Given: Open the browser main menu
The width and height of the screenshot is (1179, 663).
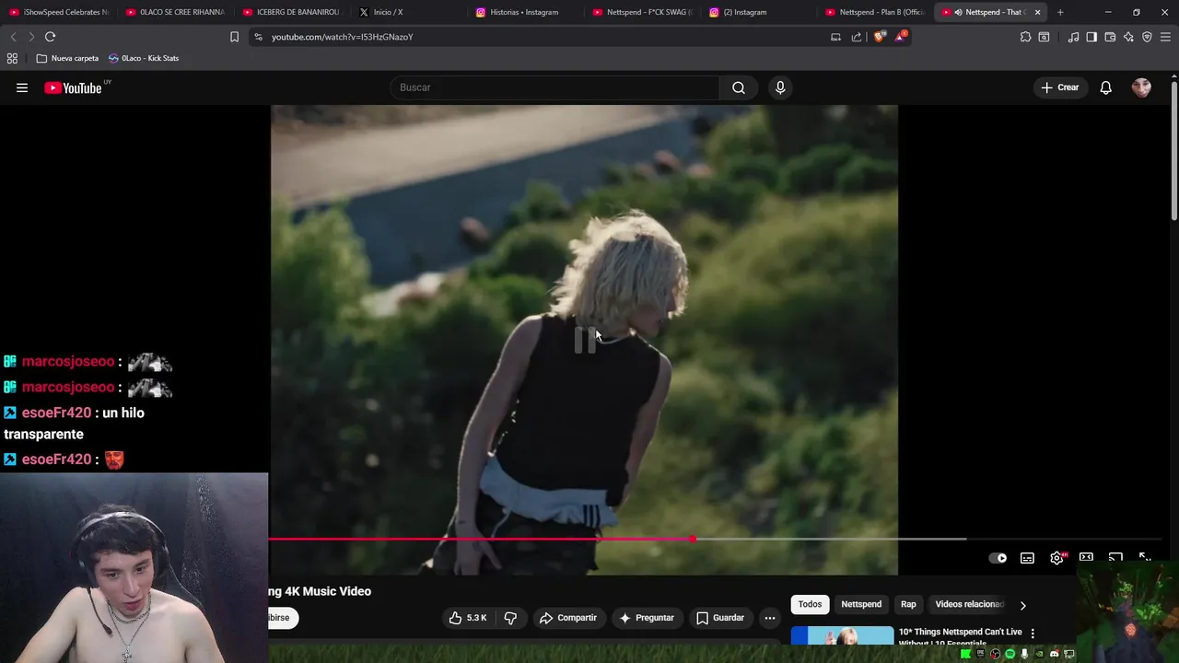Looking at the screenshot, I should pos(1166,37).
